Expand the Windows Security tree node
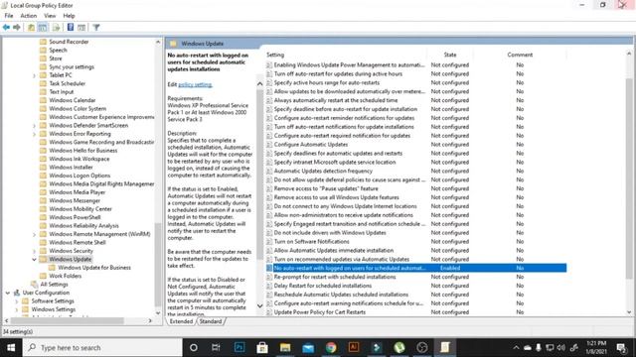Screen dimensions: 636x357 [35, 251]
